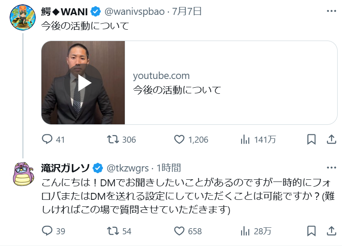Image resolution: width=342 pixels, height=250 pixels.
Task: Open more options for WANI's tweet
Action: (332, 11)
